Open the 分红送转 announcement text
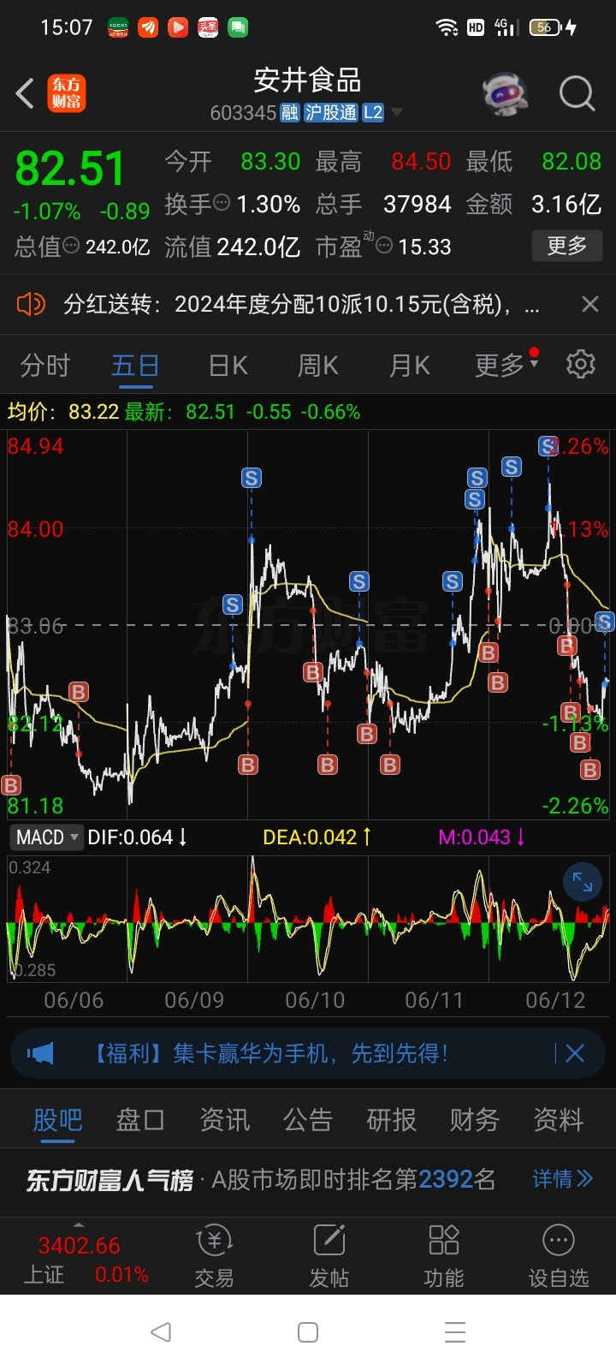The image size is (616, 1370). 301,304
